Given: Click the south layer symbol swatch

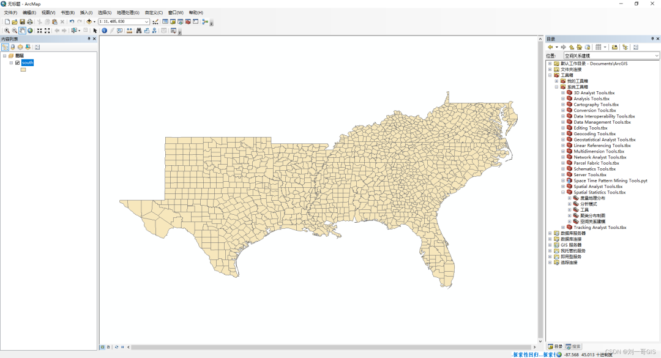Looking at the screenshot, I should tap(23, 70).
